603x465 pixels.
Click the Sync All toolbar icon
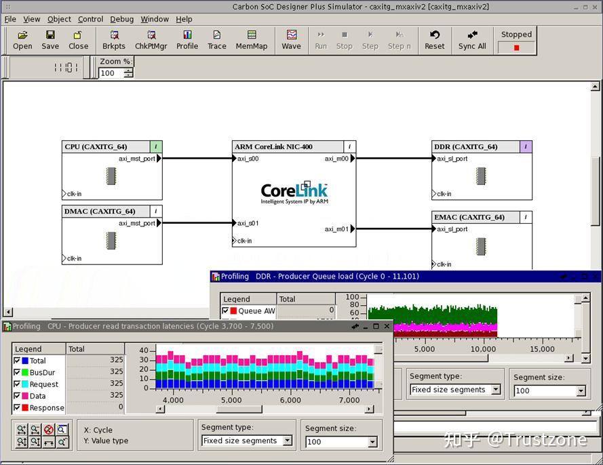472,40
